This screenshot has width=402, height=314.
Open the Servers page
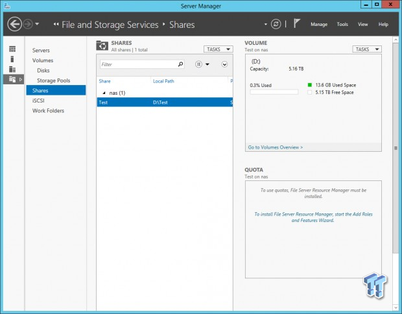[x=41, y=51]
